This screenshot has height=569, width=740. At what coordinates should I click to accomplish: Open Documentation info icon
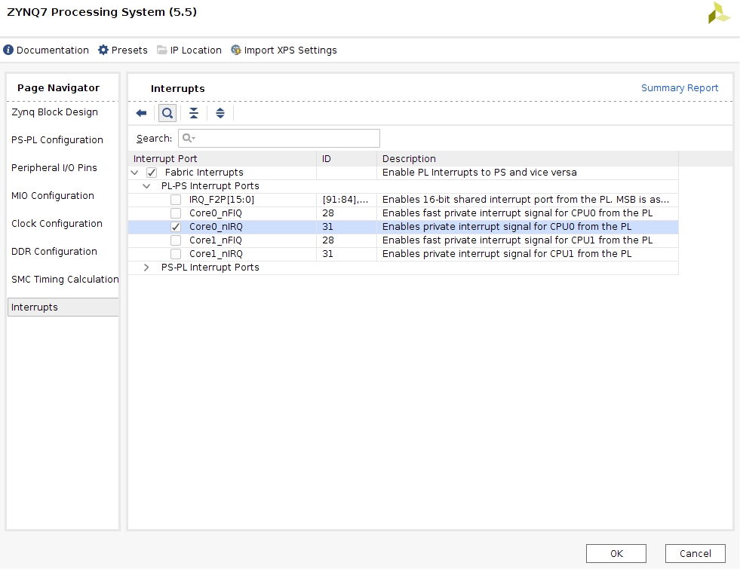point(8,50)
